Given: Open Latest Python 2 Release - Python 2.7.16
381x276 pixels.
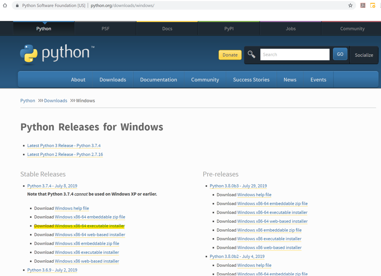Looking at the screenshot, I should pyautogui.click(x=65, y=154).
